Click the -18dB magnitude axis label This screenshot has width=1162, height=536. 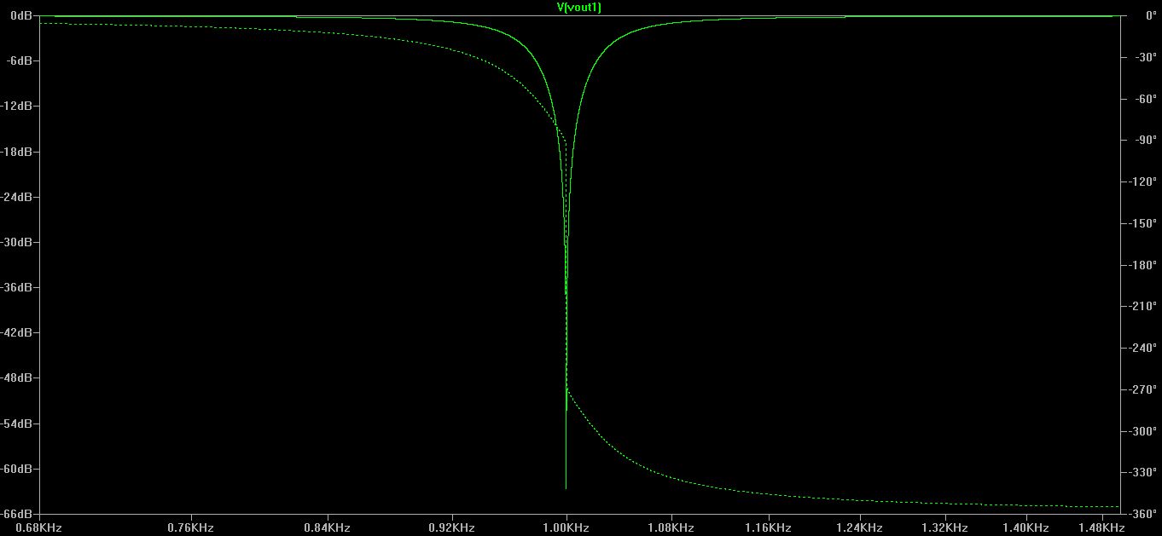tap(15, 152)
